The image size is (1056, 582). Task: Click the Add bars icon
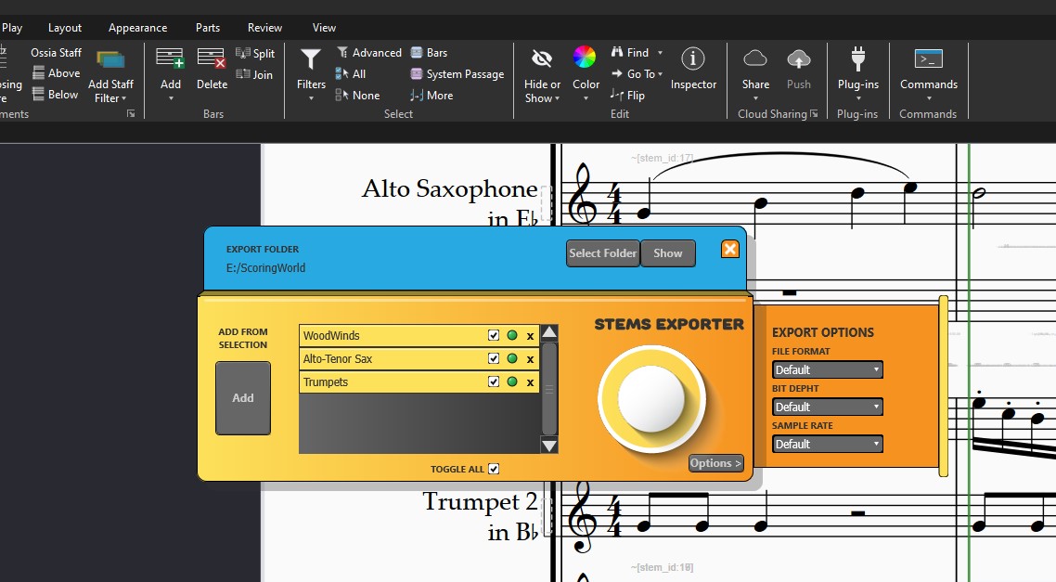point(170,59)
